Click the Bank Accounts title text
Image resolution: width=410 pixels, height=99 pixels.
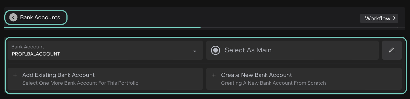coord(40,17)
